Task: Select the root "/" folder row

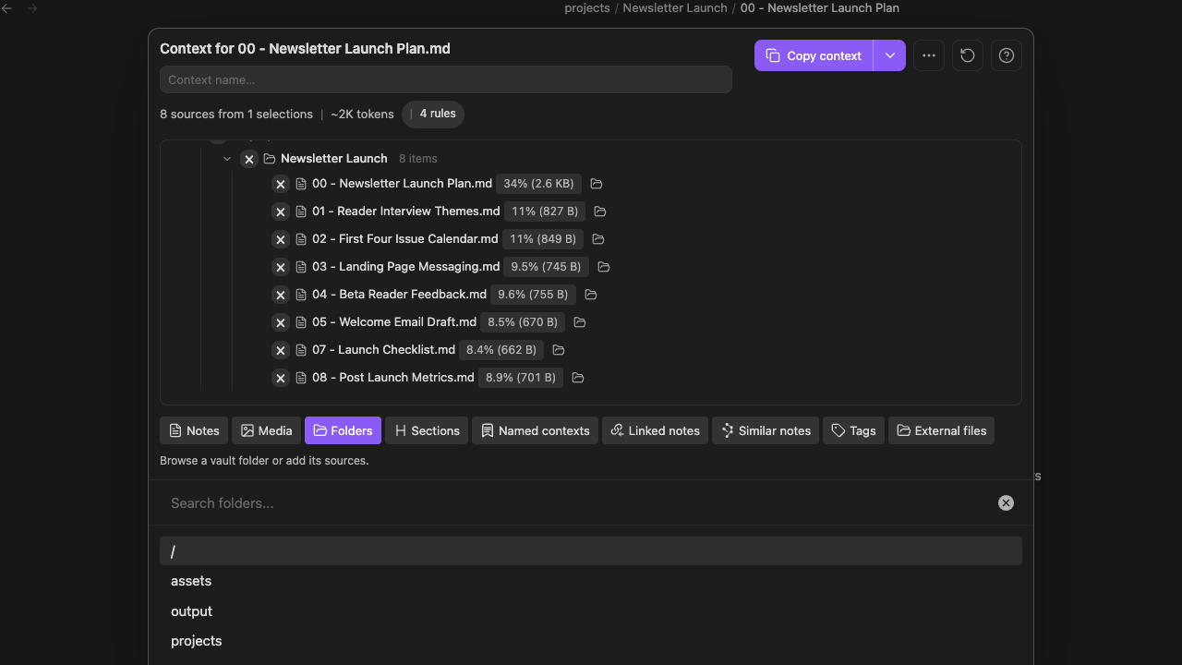Action: pyautogui.click(x=591, y=551)
